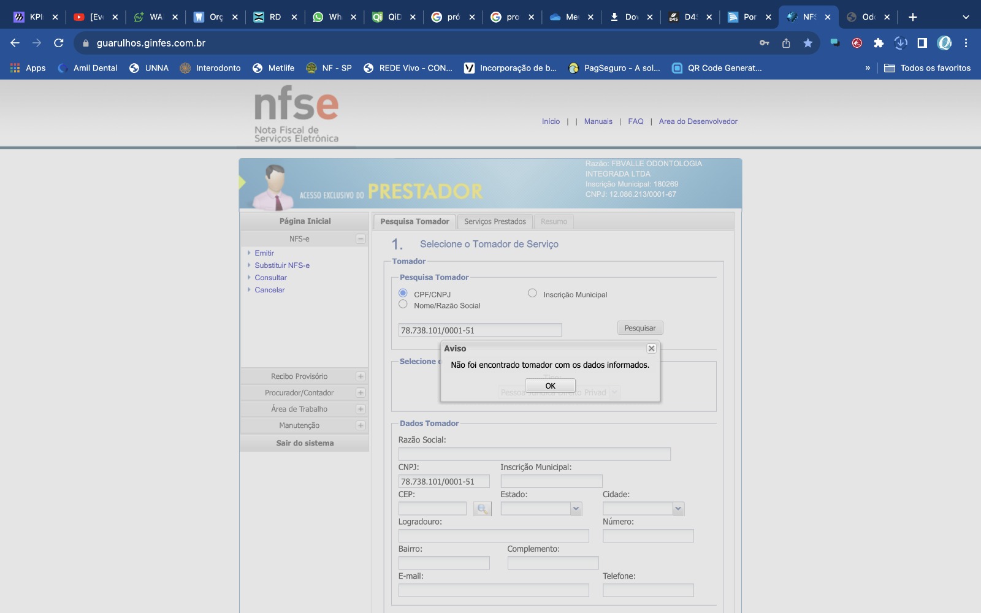Click the password key icon

tap(764, 43)
